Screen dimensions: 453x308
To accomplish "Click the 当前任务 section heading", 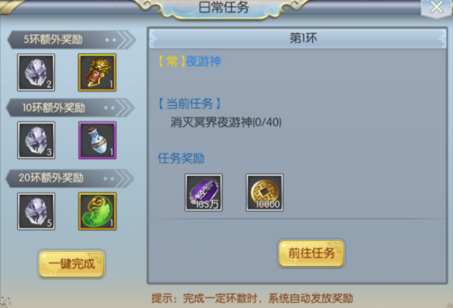I will (189, 103).
